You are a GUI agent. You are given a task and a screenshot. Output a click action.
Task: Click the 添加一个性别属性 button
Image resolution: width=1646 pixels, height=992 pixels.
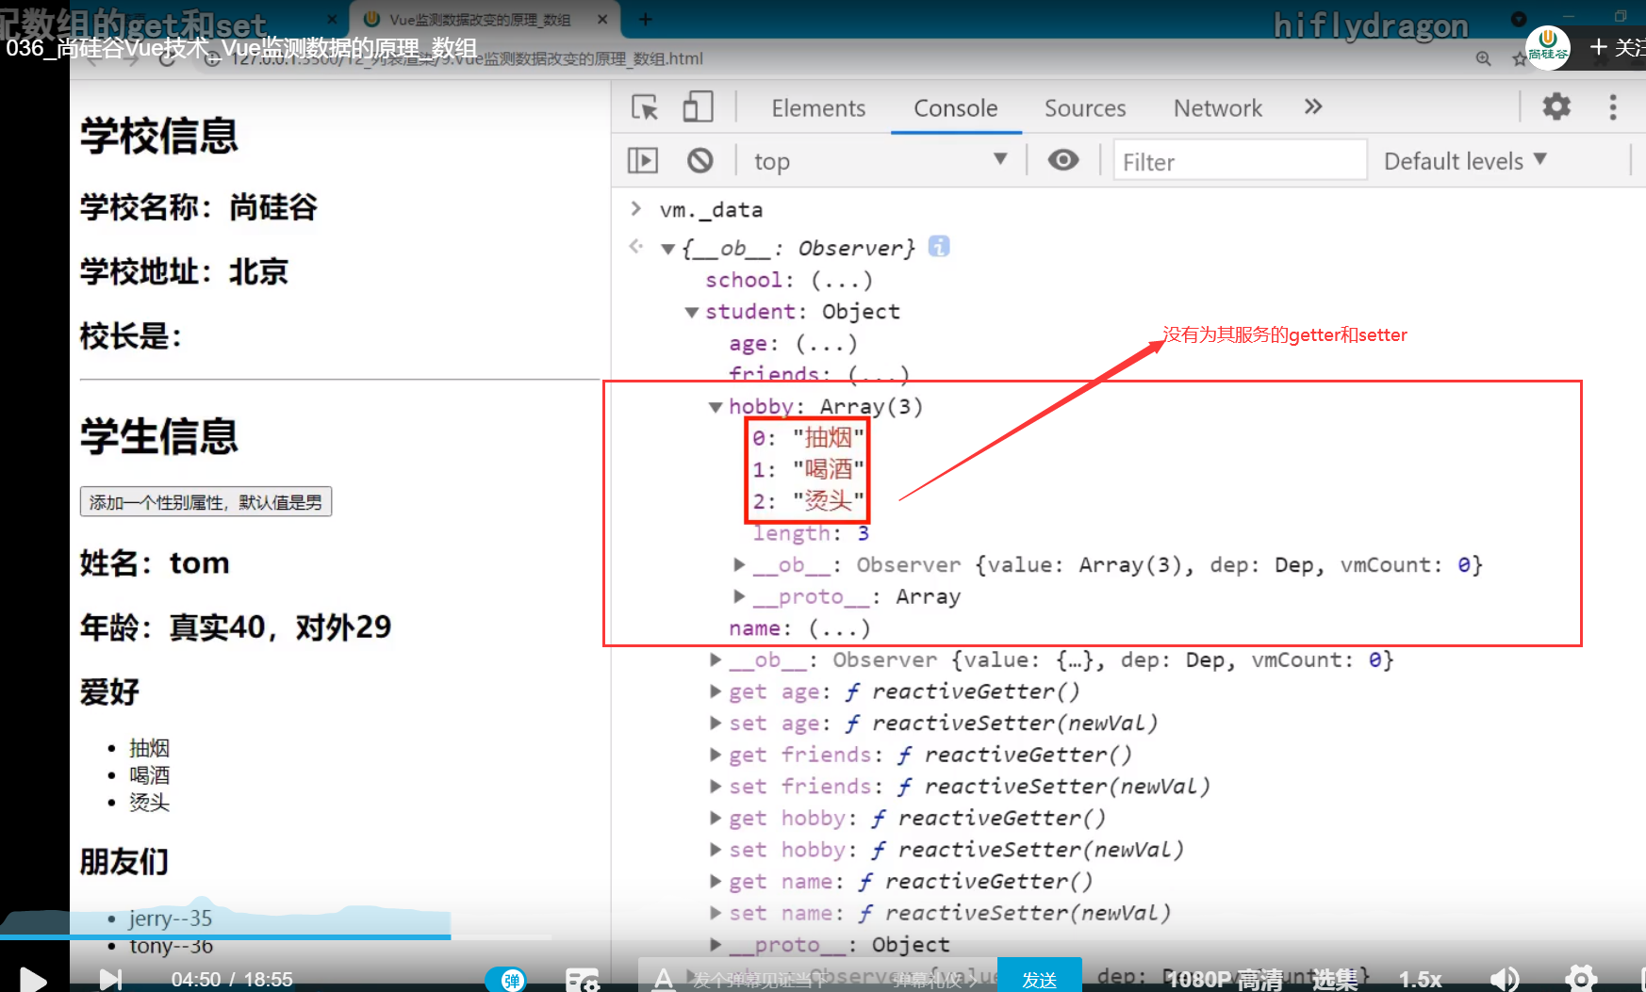pos(206,502)
